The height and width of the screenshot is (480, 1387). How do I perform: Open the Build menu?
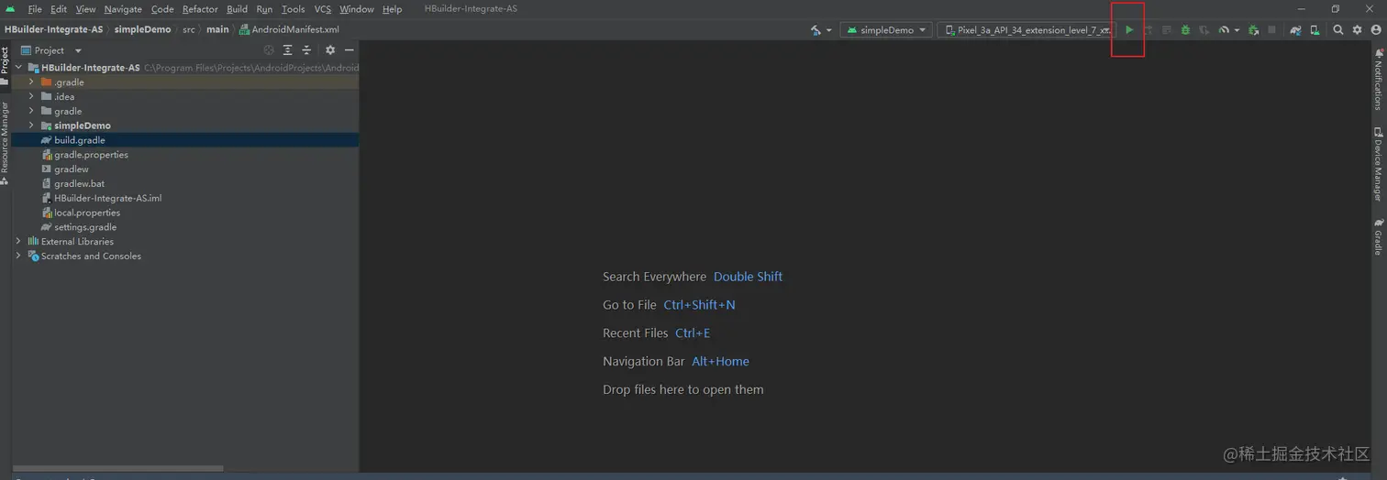(238, 9)
